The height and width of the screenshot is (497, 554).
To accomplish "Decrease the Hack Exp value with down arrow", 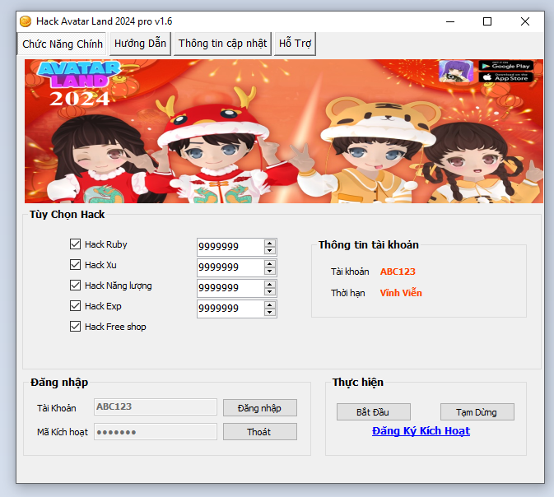I will click(269, 312).
